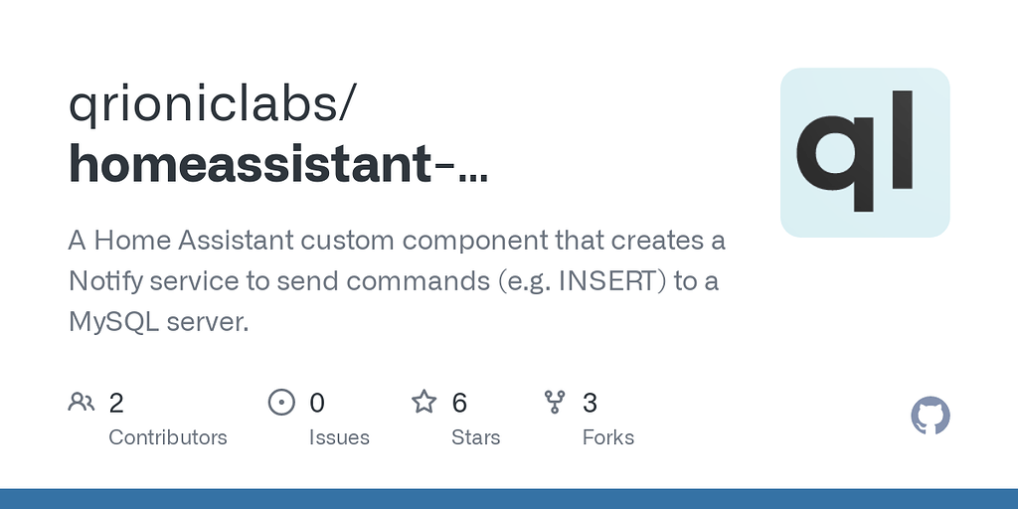Click the GitHub octocat logo
Screen dimensions: 1018x509
[931, 416]
